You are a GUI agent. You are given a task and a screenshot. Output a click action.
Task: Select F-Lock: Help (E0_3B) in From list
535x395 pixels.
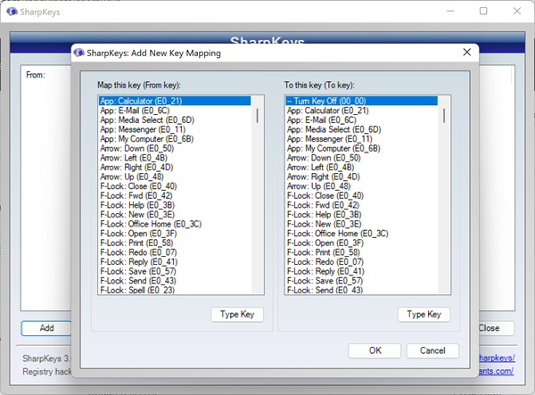pos(175,205)
